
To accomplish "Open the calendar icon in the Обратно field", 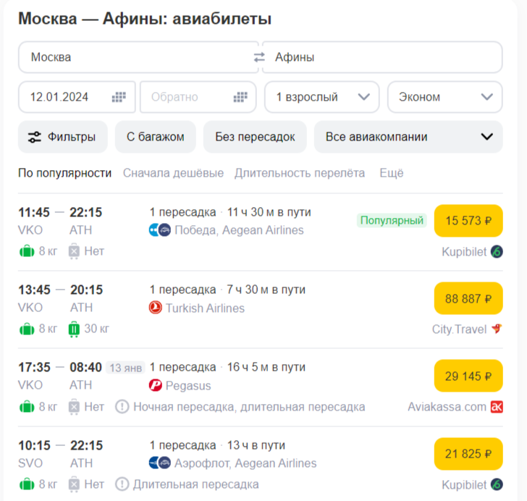I will 240,97.
